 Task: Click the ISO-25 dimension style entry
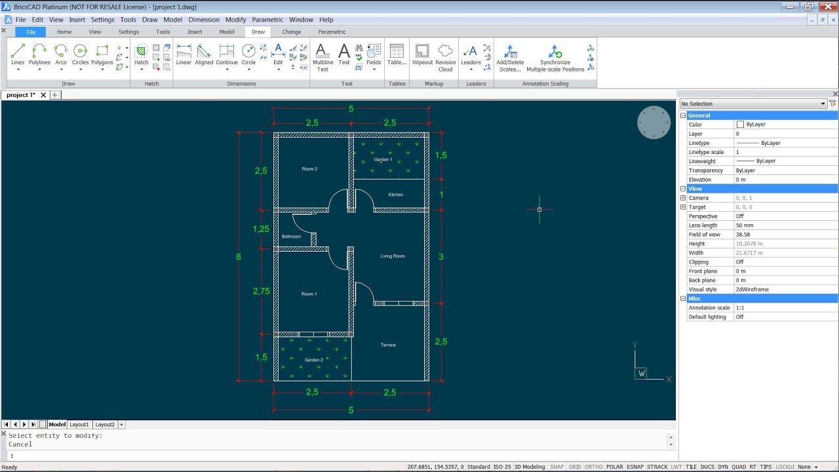[x=502, y=467]
